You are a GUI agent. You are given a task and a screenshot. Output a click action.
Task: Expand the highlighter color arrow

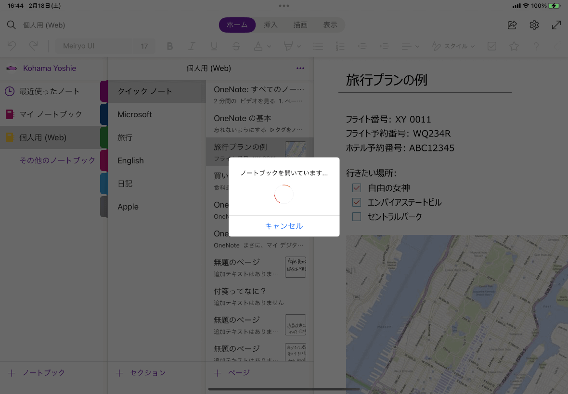[299, 47]
